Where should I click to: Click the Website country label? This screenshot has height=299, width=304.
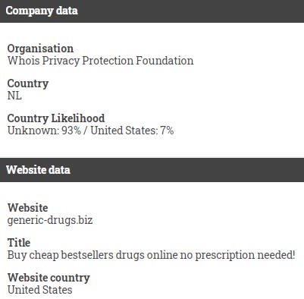[49, 278]
